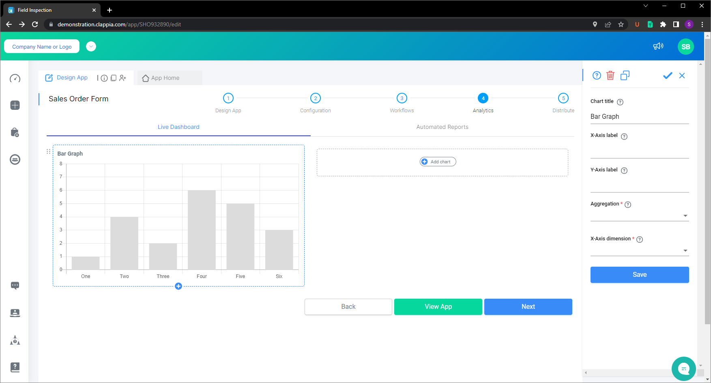Click the Add chart button
This screenshot has width=711, height=383.
[x=438, y=162]
